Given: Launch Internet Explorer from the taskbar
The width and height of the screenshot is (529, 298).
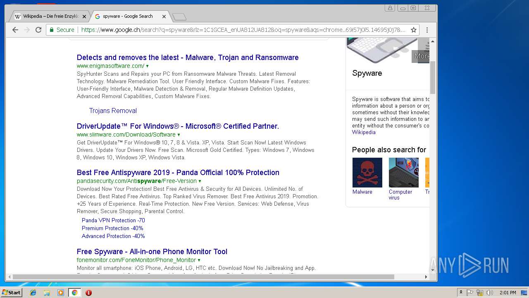Looking at the screenshot, I should (33, 293).
